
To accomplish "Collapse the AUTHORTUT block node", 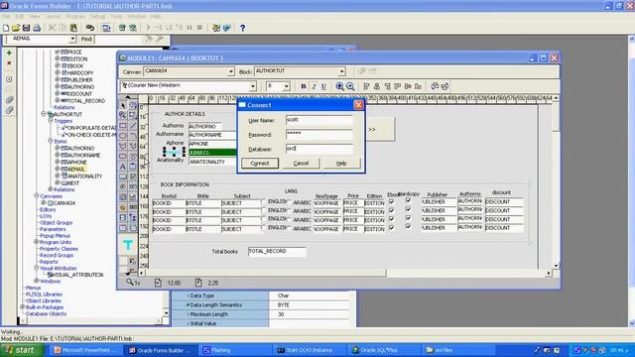I will click(44, 114).
